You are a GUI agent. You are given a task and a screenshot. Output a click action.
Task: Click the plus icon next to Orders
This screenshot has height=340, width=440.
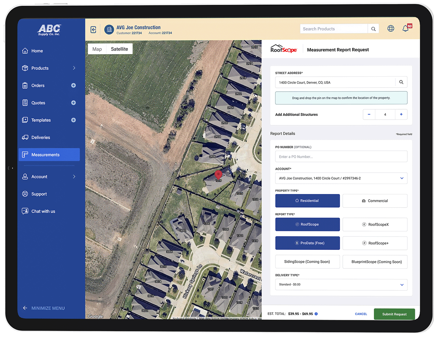point(74,85)
